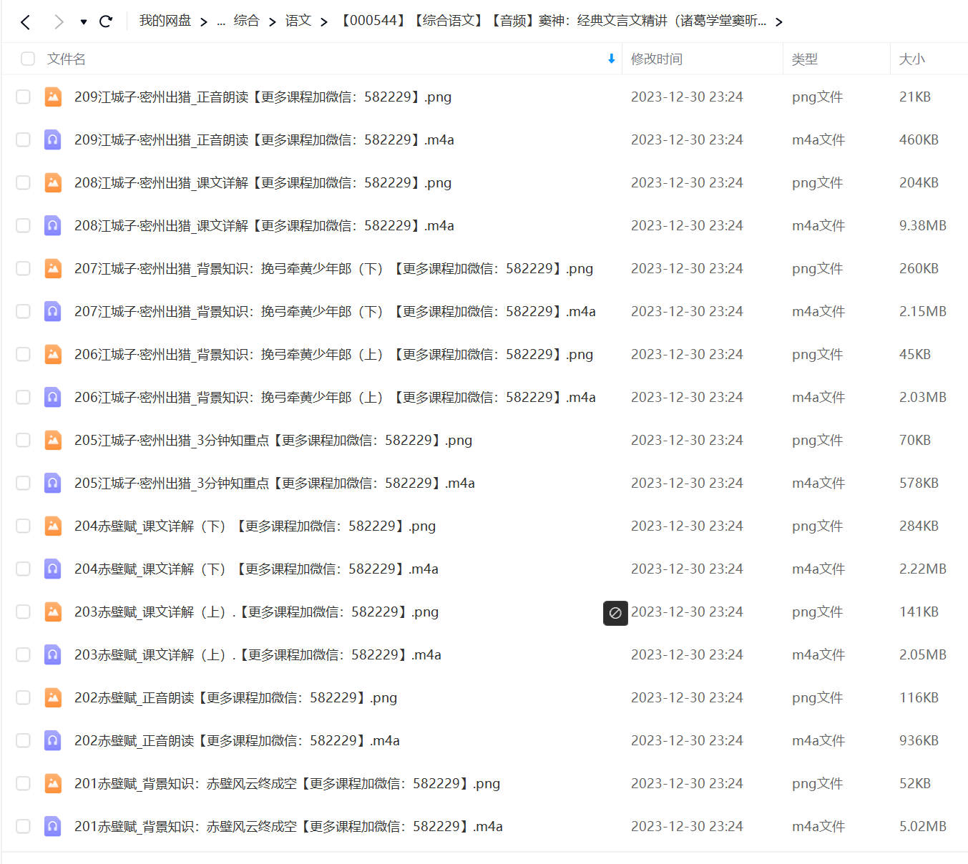Select file name 209江城子·密州出猎_正音朗读 .m4a
This screenshot has width=968, height=864.
tap(264, 139)
